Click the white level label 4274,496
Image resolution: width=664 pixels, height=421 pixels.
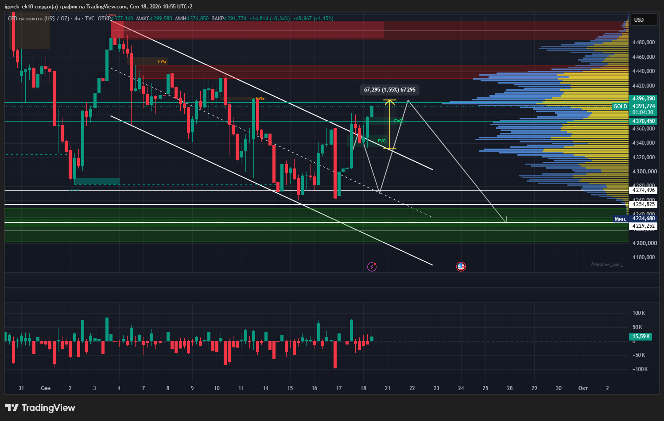tap(644, 190)
